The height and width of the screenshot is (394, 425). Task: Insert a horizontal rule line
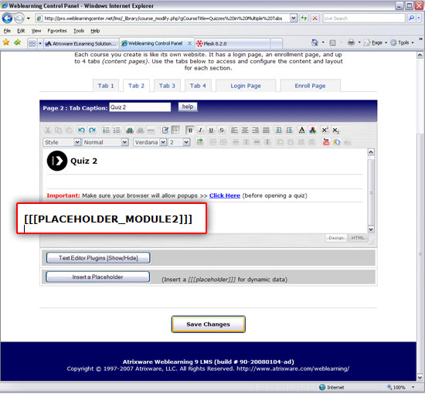click(x=151, y=131)
